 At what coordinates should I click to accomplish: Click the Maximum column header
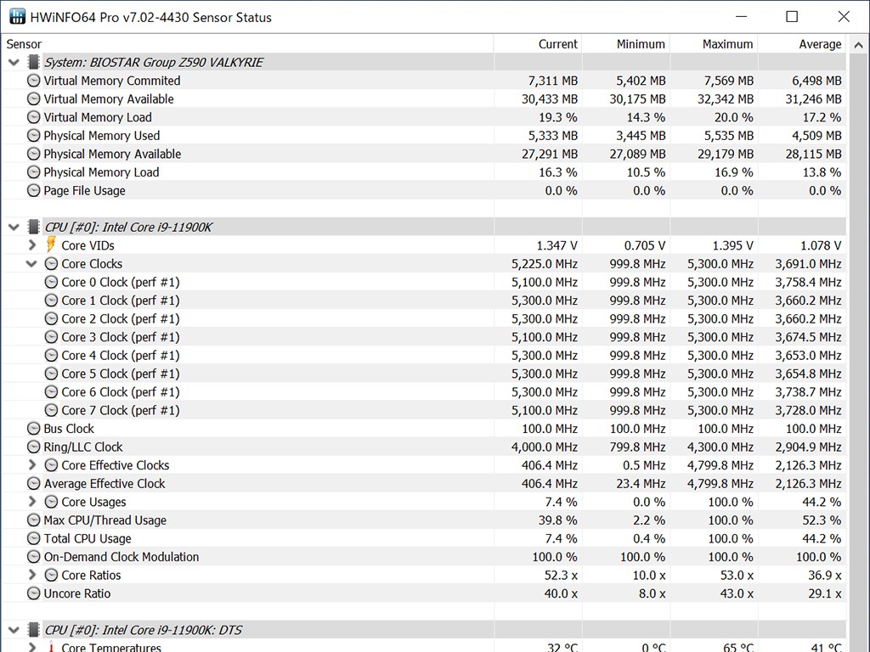727,44
